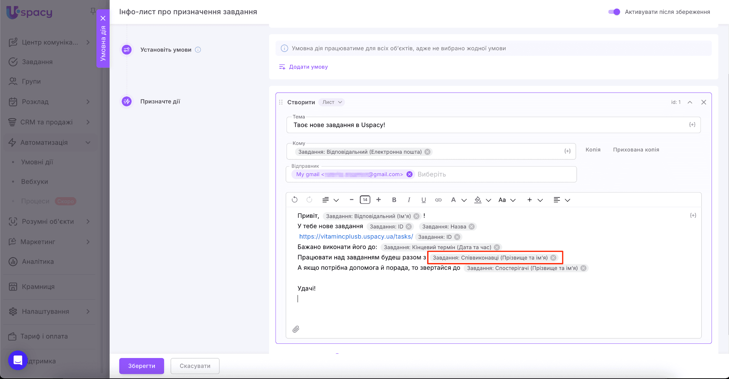729x379 pixels.
Task: Click 'Додати умову' link
Action: [x=308, y=67]
